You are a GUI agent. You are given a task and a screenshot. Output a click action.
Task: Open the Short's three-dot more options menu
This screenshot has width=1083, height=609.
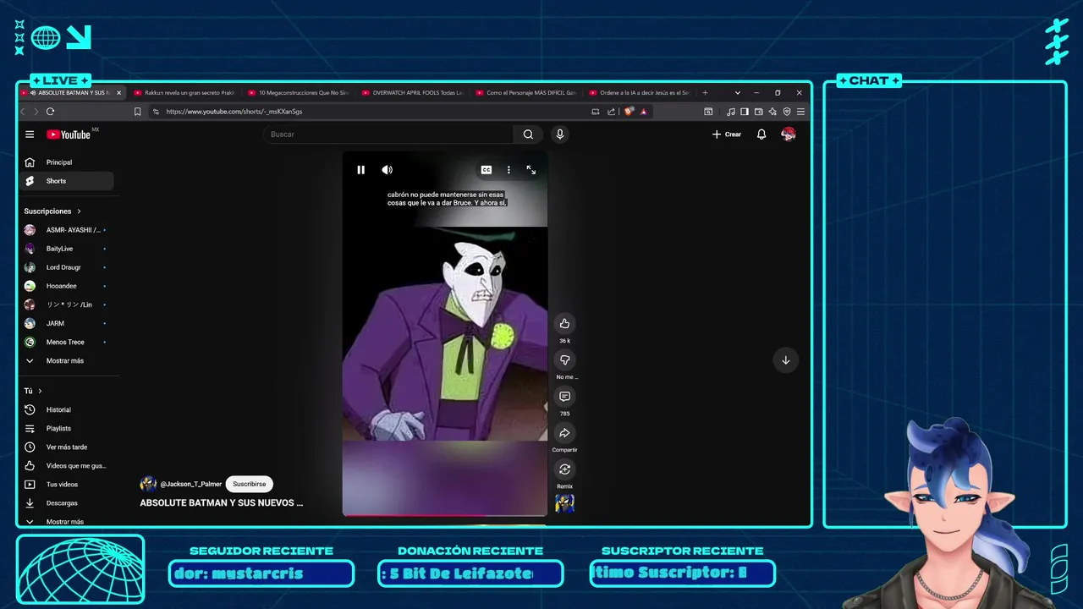click(x=509, y=170)
